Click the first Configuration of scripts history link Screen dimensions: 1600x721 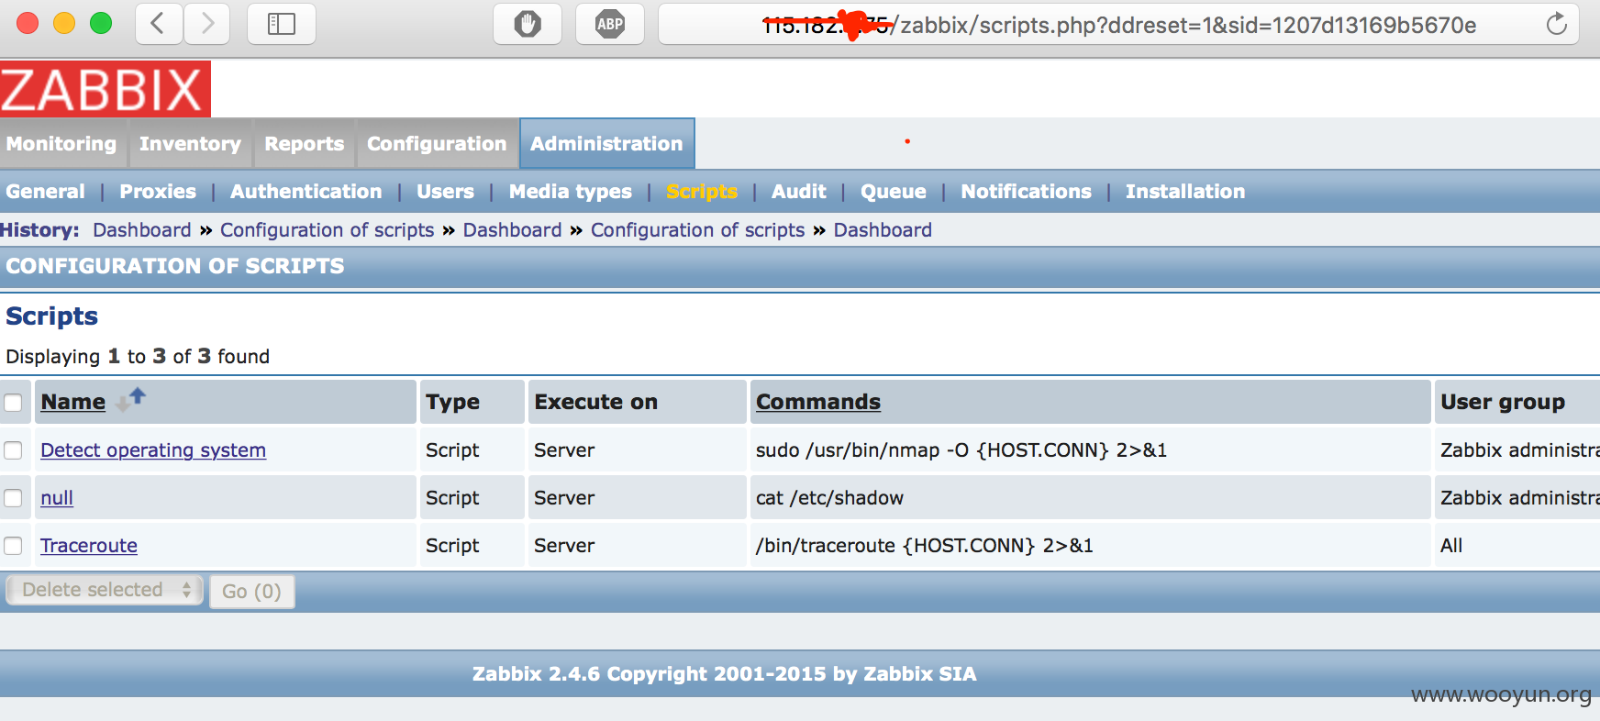(328, 230)
